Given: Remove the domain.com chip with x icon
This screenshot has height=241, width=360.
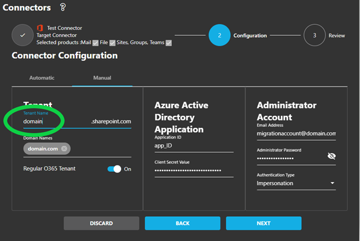Looking at the screenshot, I should 64,148.
